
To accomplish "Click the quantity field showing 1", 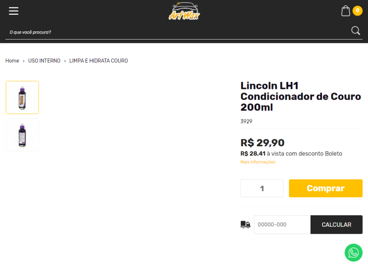I will coord(262,189).
